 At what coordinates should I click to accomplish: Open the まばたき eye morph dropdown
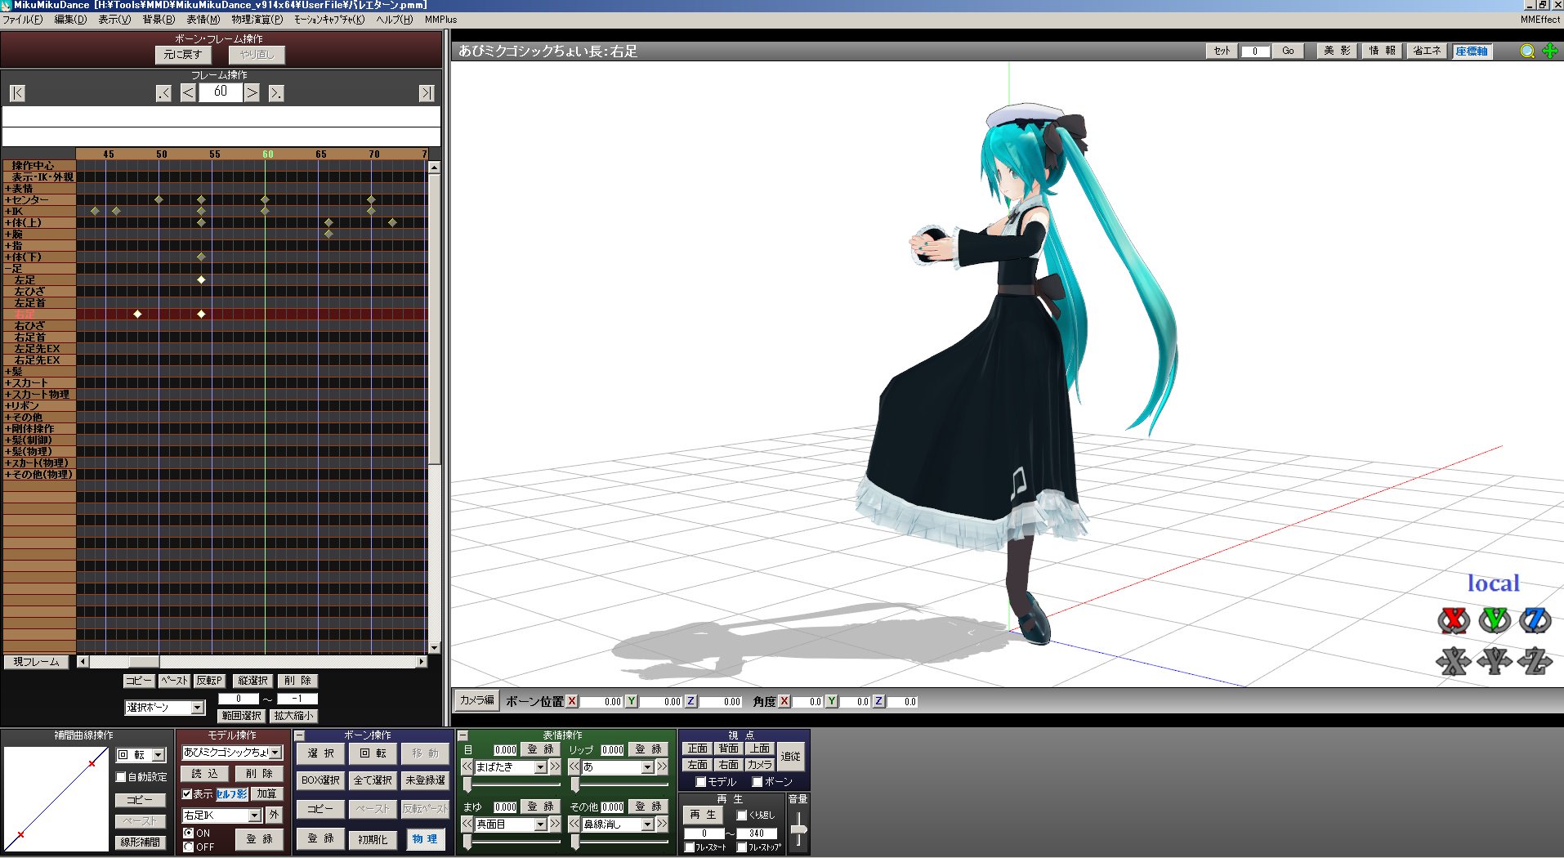(x=540, y=766)
